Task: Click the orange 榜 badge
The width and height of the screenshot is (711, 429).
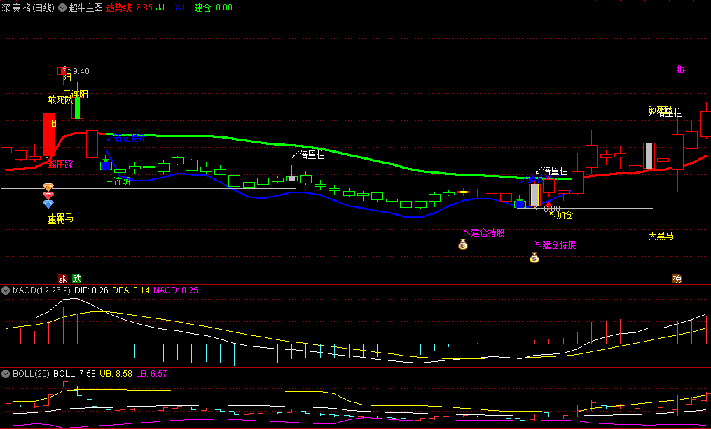Action: (677, 279)
